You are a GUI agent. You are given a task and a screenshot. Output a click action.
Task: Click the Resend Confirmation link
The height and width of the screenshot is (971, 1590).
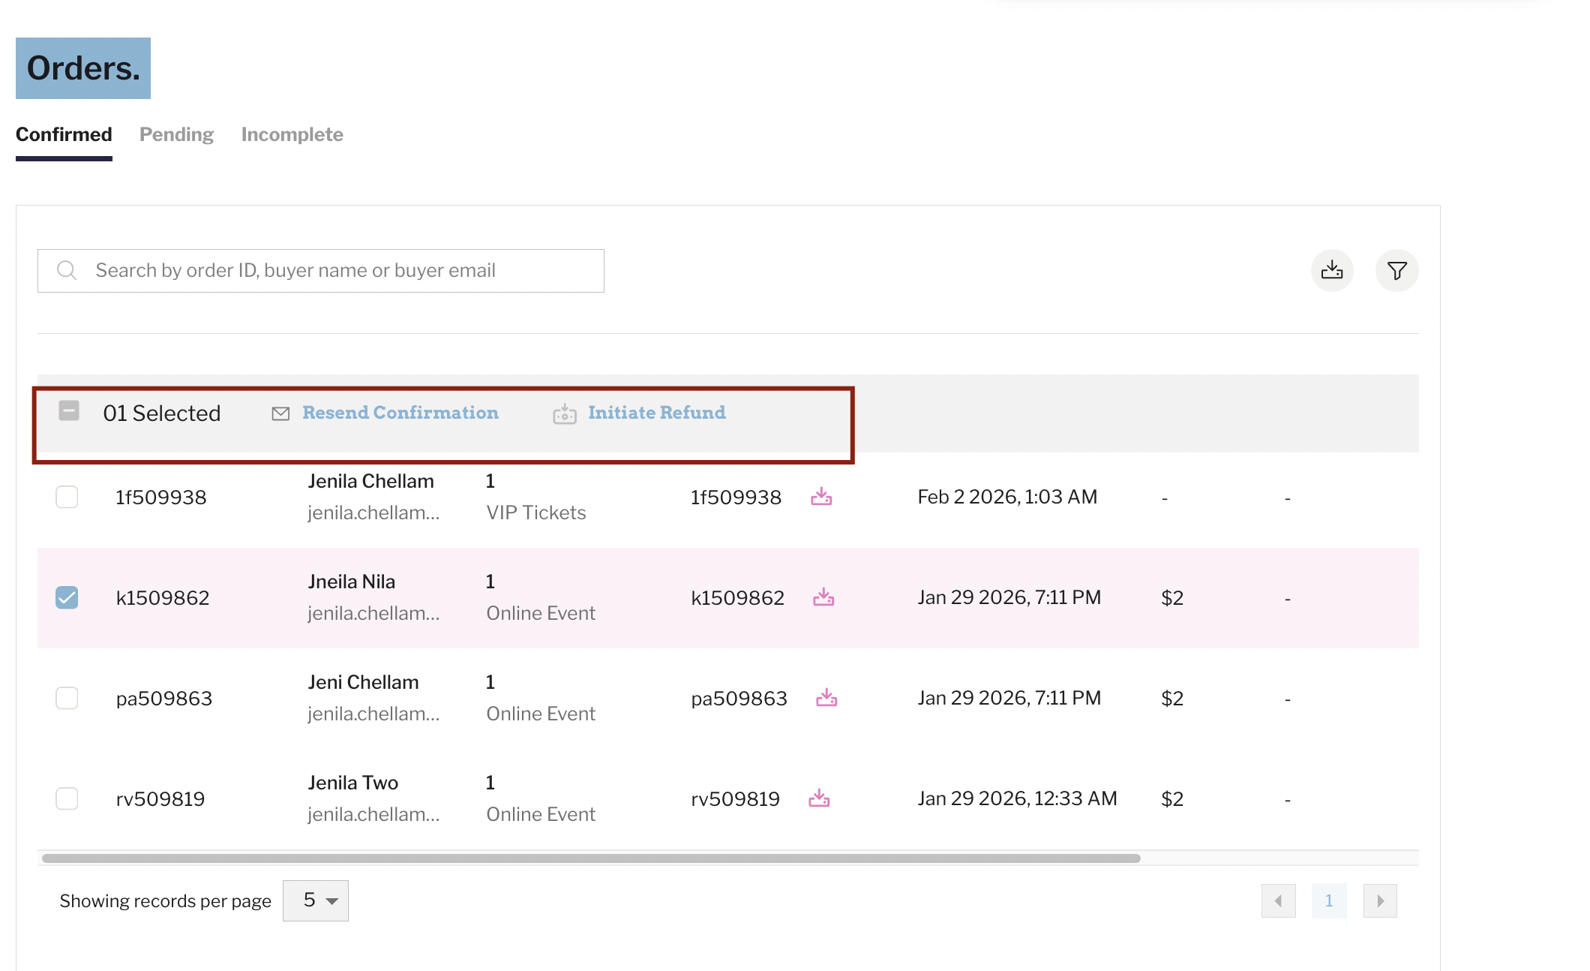[x=400, y=413]
